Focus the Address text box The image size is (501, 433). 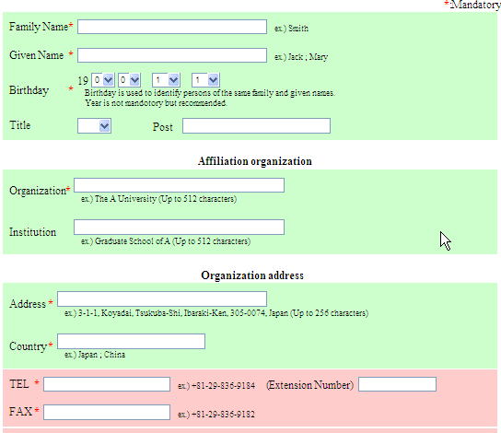coord(162,299)
